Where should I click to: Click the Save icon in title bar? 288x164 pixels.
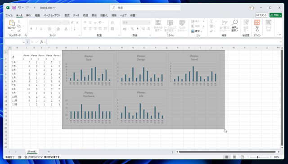pyautogui.click(x=14, y=8)
